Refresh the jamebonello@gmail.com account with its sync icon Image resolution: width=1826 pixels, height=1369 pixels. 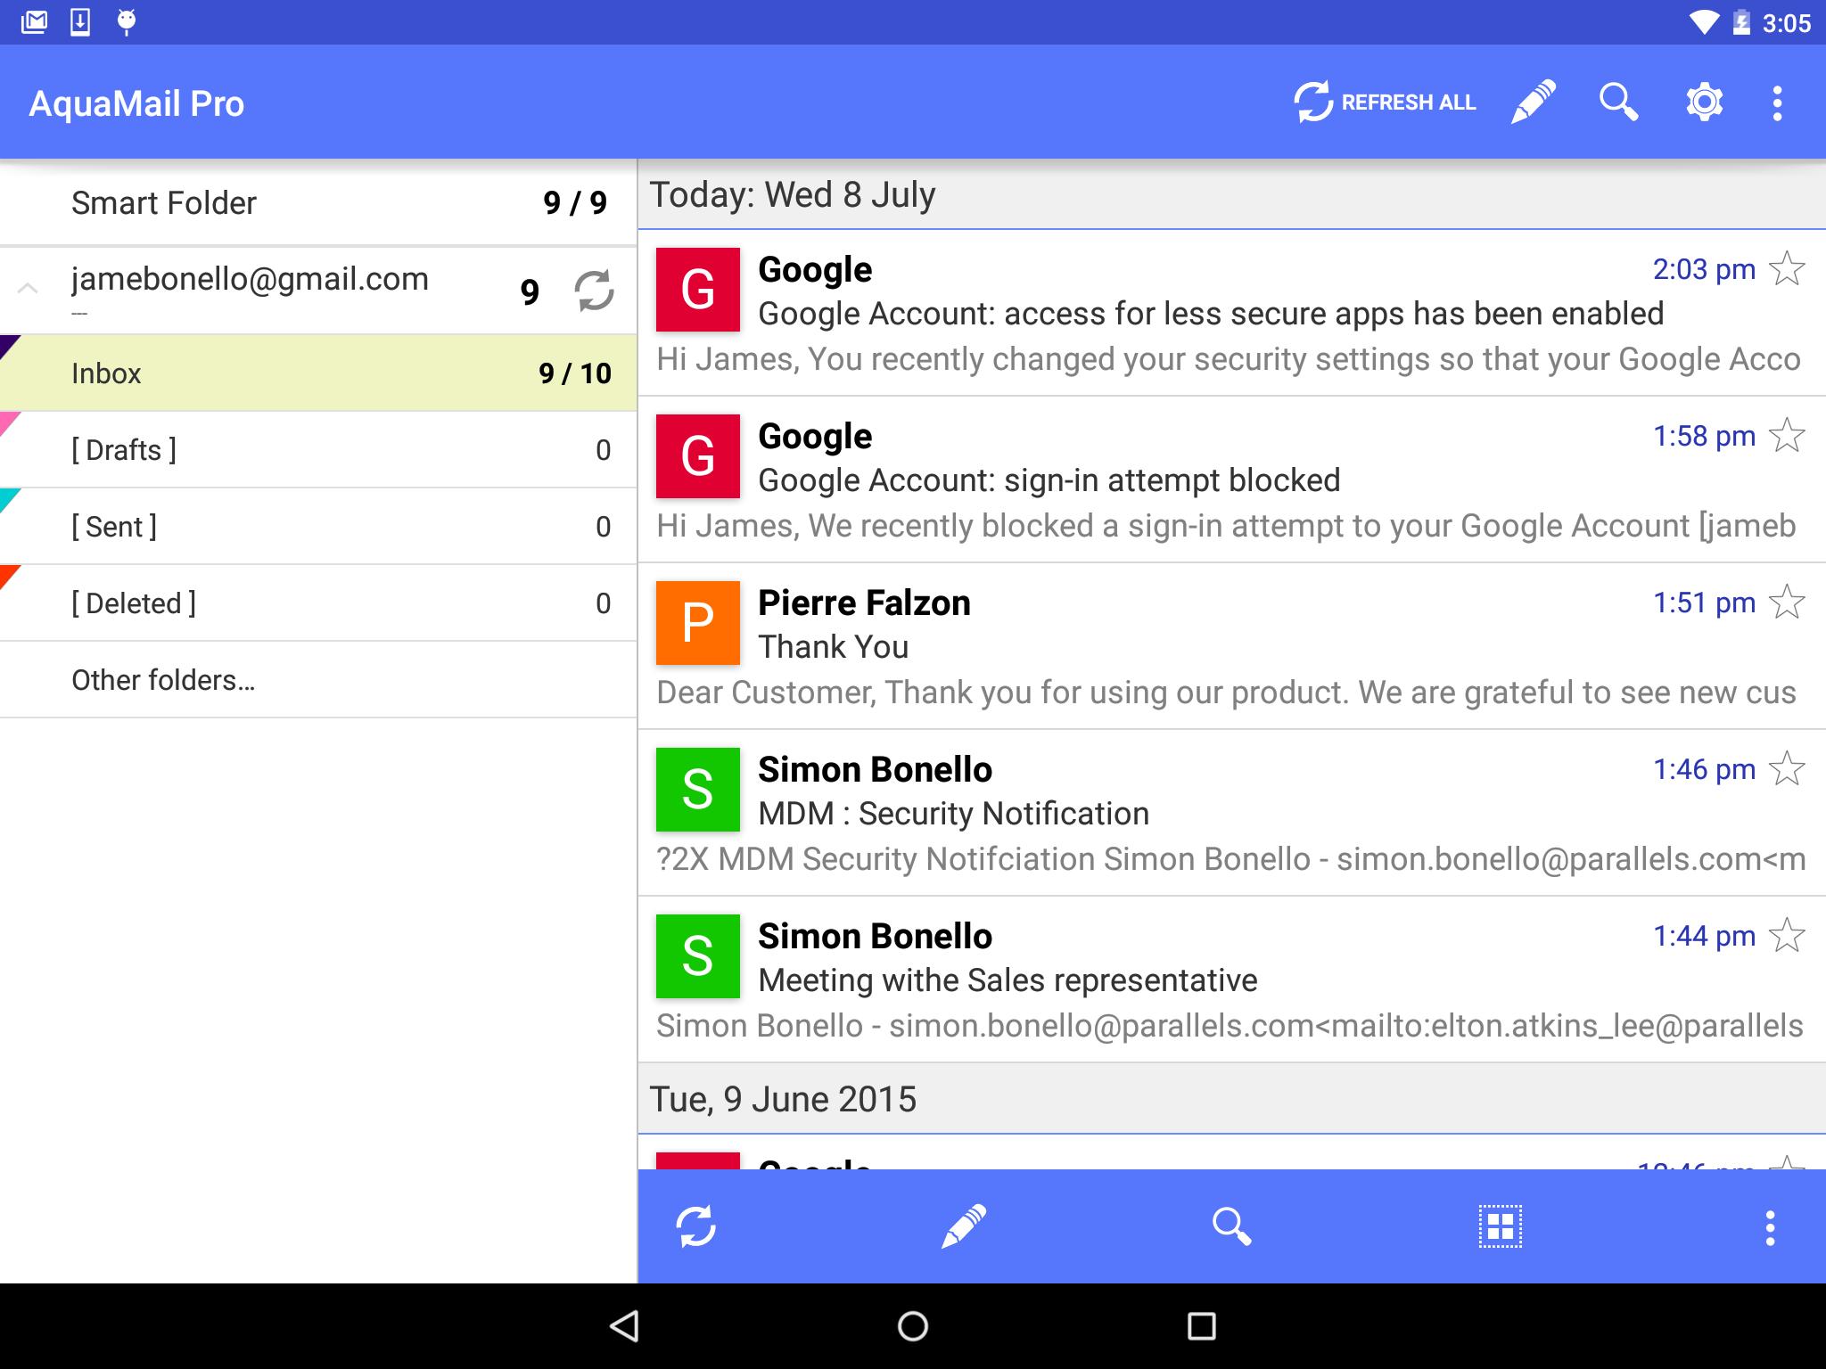click(596, 290)
